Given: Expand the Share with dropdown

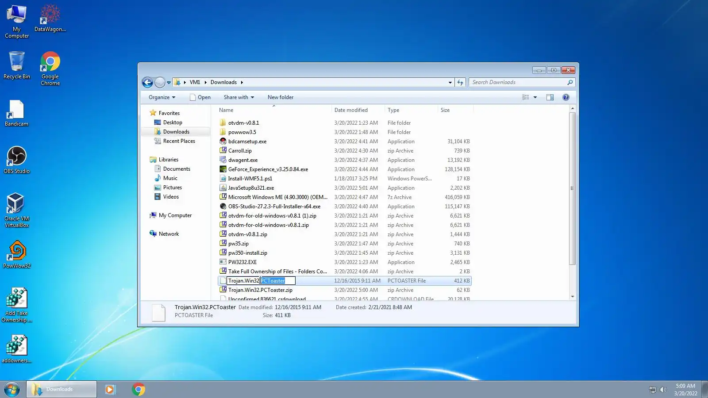Looking at the screenshot, I should pos(239,97).
